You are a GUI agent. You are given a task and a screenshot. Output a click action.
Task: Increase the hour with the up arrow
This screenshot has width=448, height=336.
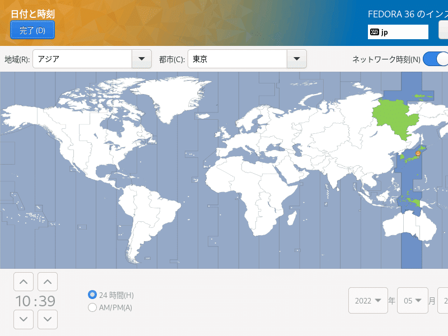pos(24,282)
